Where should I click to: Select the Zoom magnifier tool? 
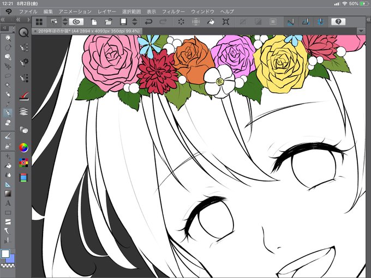click(8, 38)
